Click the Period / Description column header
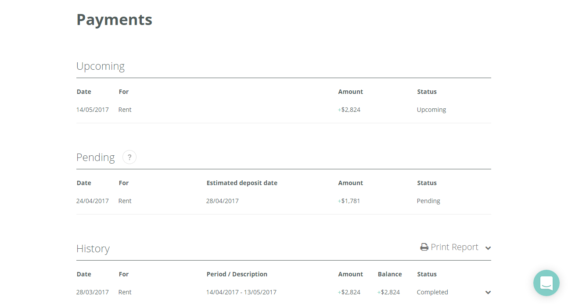The height and width of the screenshot is (304, 568). click(237, 274)
